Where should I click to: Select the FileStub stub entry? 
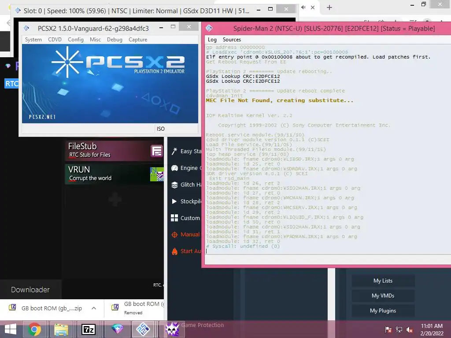pos(115,151)
